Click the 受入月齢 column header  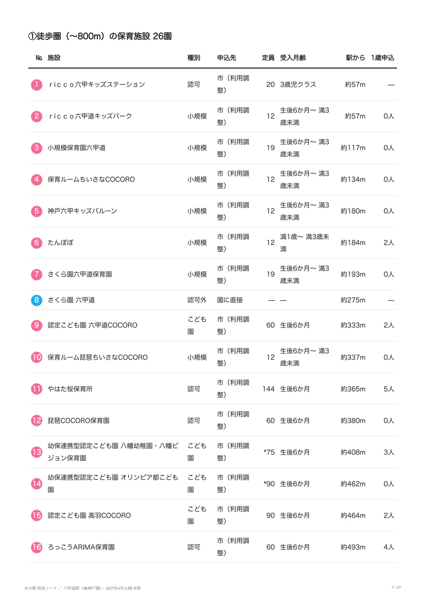tap(293, 58)
